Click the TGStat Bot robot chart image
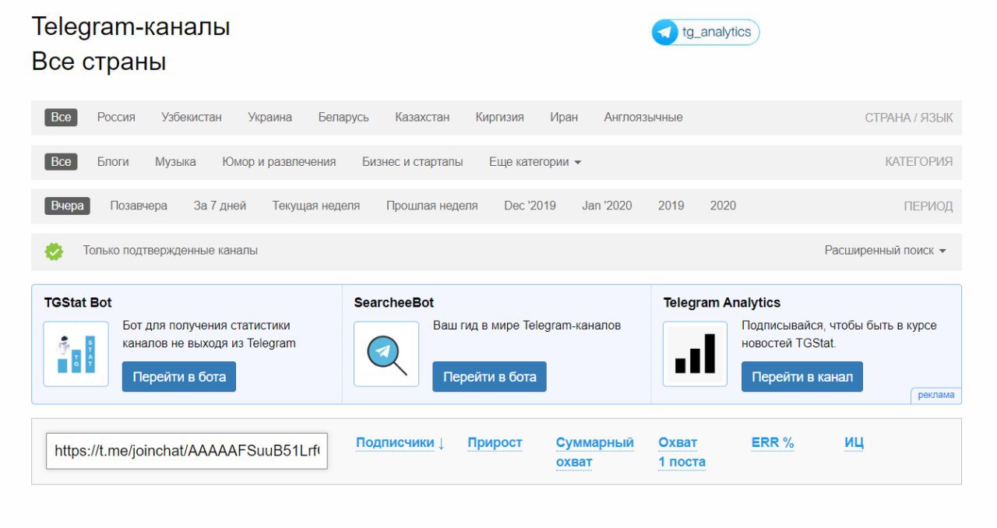The width and height of the screenshot is (997, 528). 76,354
